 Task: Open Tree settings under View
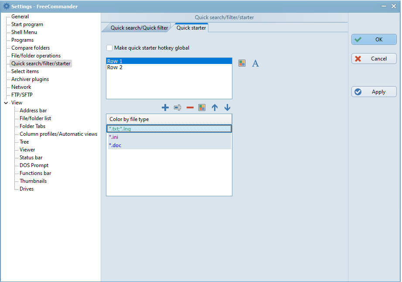point(24,142)
